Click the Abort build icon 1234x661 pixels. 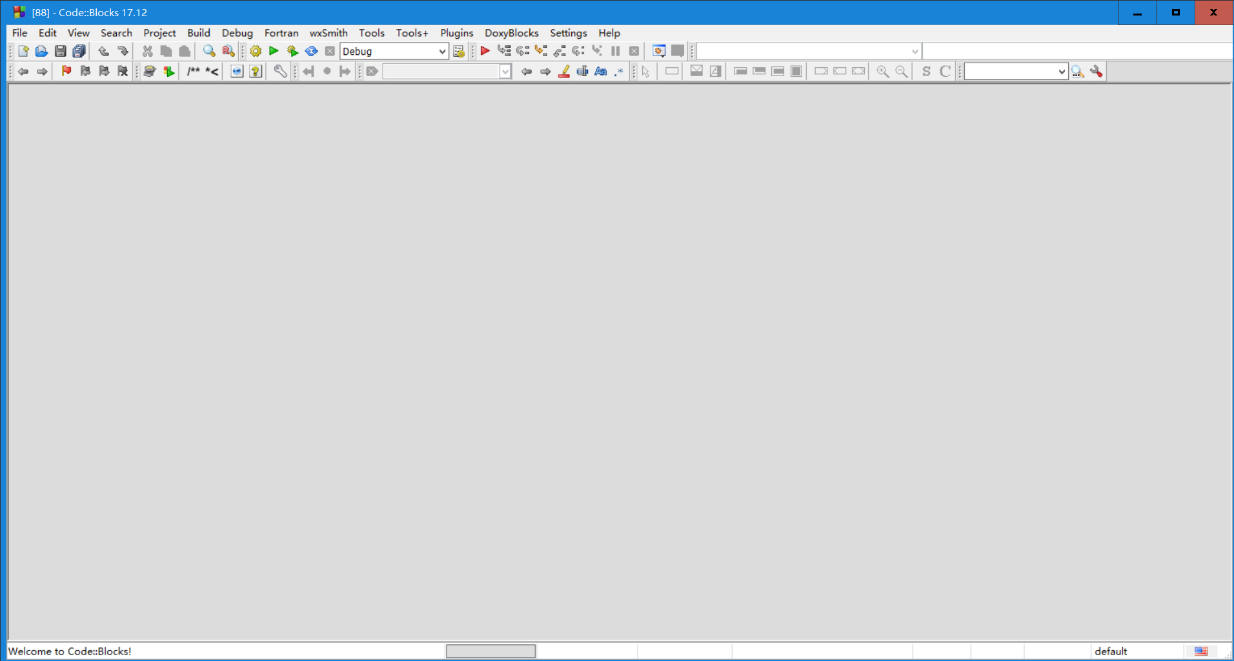tap(330, 51)
